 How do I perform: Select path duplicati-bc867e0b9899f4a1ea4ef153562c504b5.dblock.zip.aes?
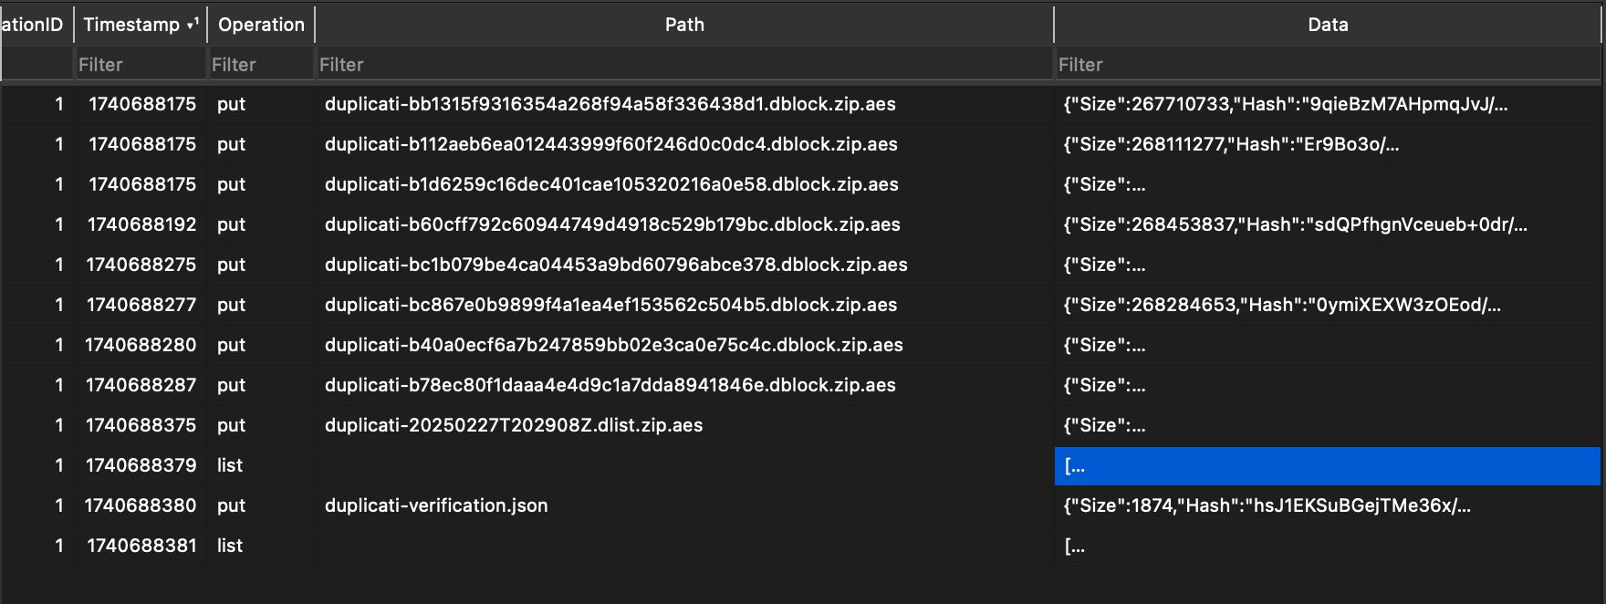pos(611,305)
